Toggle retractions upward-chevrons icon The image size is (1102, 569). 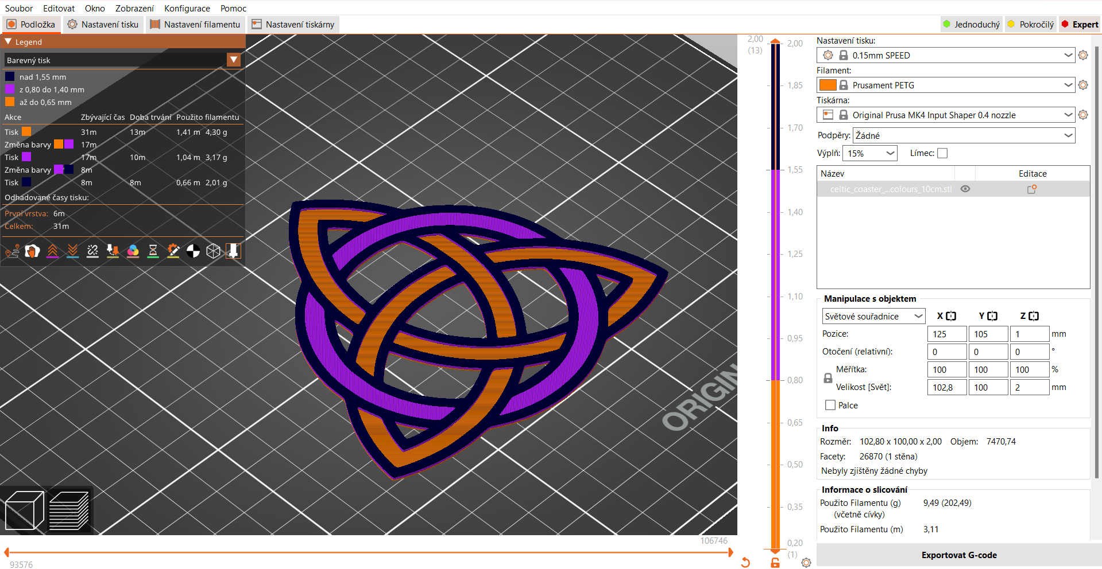(52, 251)
